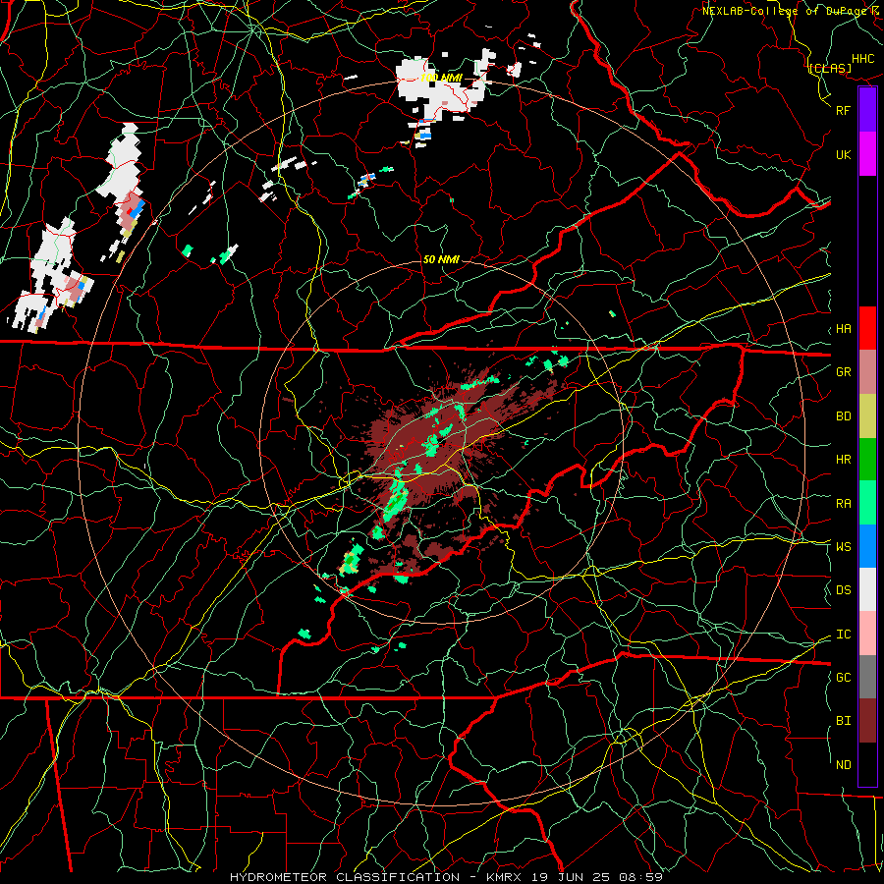Image resolution: width=884 pixels, height=884 pixels.
Task: Pick the white DS legend swatch
Action: (867, 589)
